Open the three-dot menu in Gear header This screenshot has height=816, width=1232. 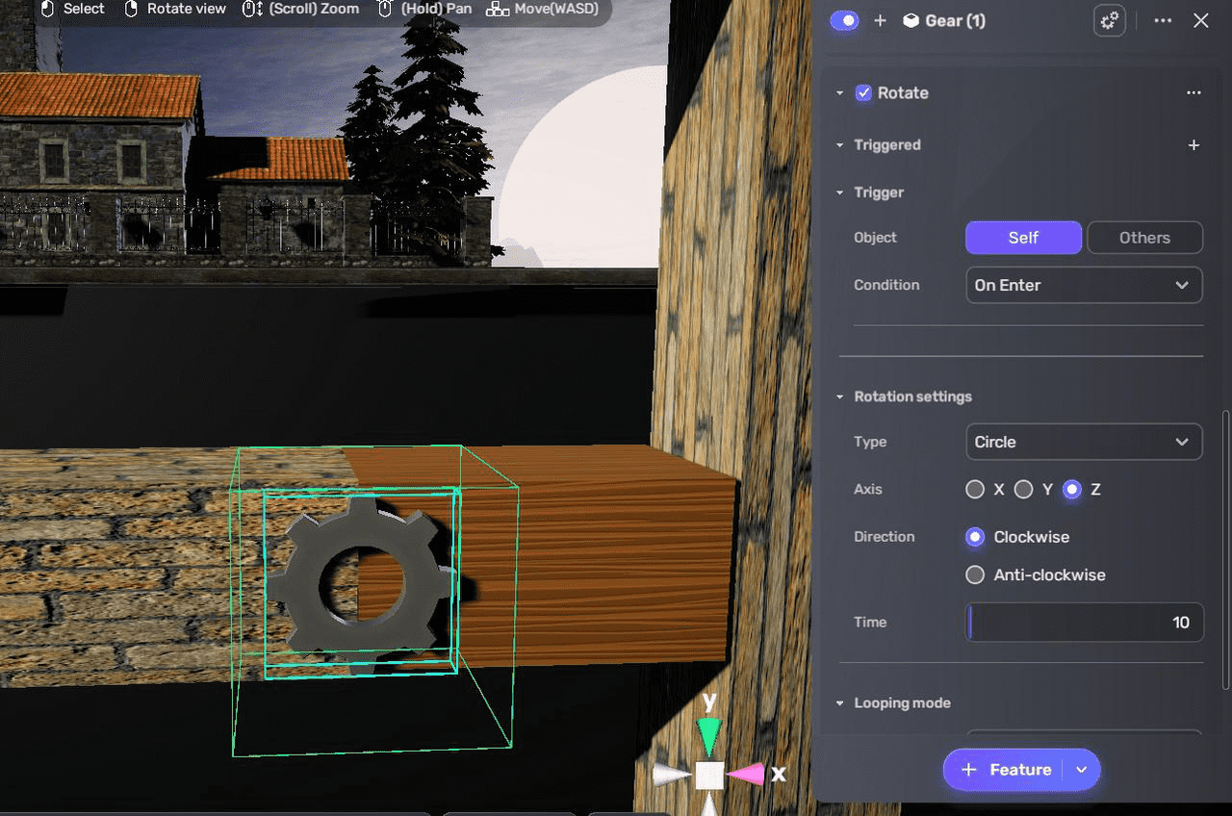pos(1163,21)
